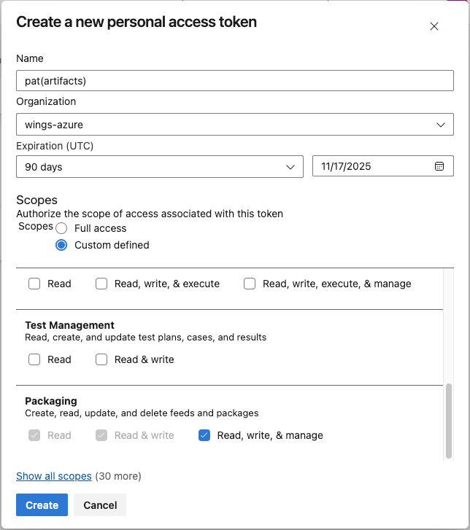Enable Test Management Read checkbox
Screen dimensions: 470x530
point(34,359)
